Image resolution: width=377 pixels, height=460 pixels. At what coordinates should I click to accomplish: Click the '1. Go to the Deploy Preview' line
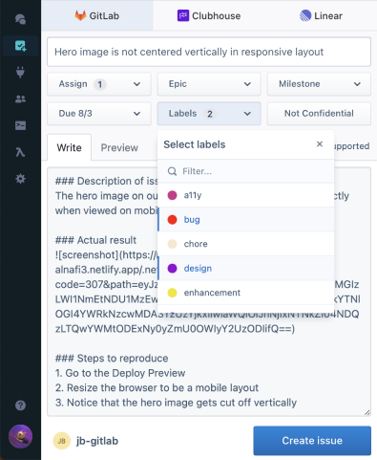120,373
